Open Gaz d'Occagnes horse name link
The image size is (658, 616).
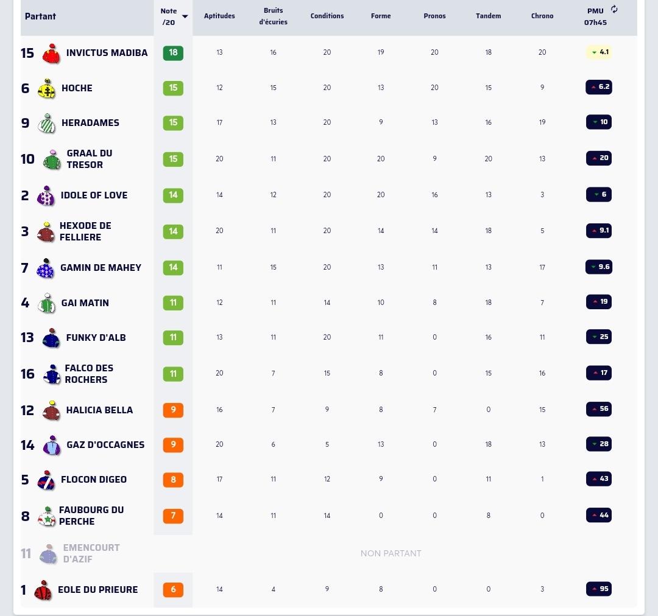(105, 444)
